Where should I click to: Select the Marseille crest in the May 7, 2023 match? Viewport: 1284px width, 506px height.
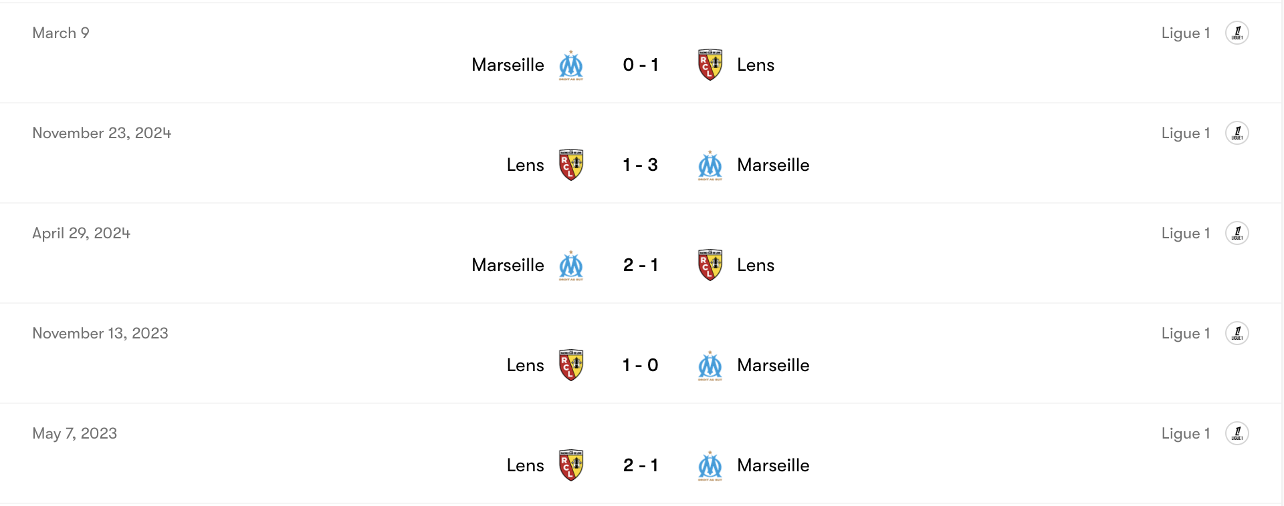click(x=710, y=465)
